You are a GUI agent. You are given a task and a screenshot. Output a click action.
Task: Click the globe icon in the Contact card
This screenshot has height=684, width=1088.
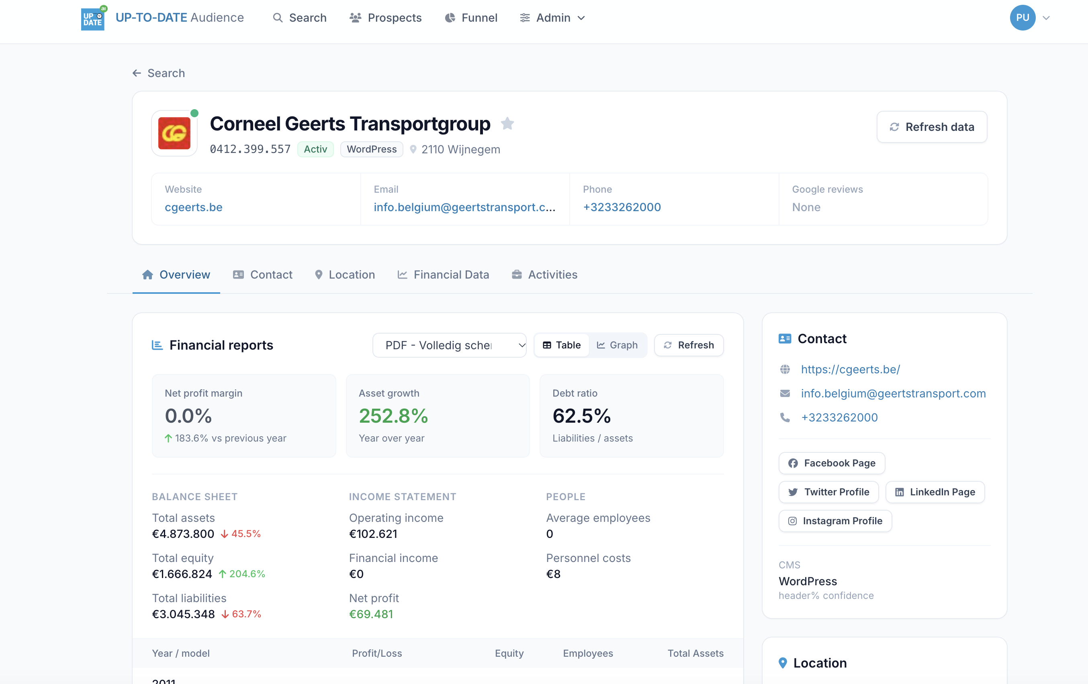tap(785, 369)
